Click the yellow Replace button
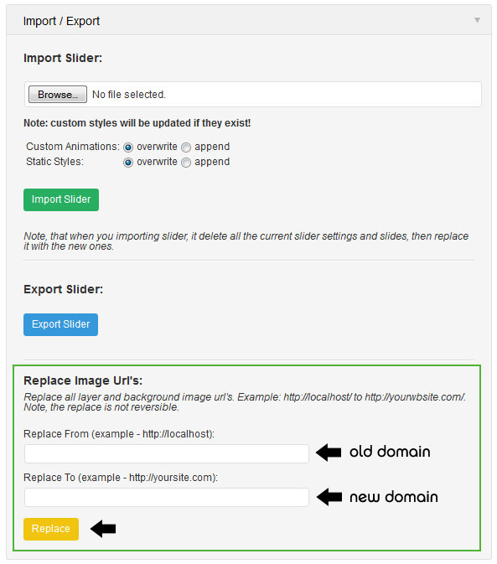Image resolution: width=497 pixels, height=564 pixels. tap(51, 529)
